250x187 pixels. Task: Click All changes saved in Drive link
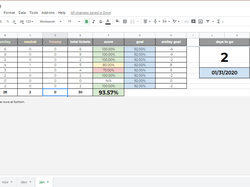click(91, 13)
